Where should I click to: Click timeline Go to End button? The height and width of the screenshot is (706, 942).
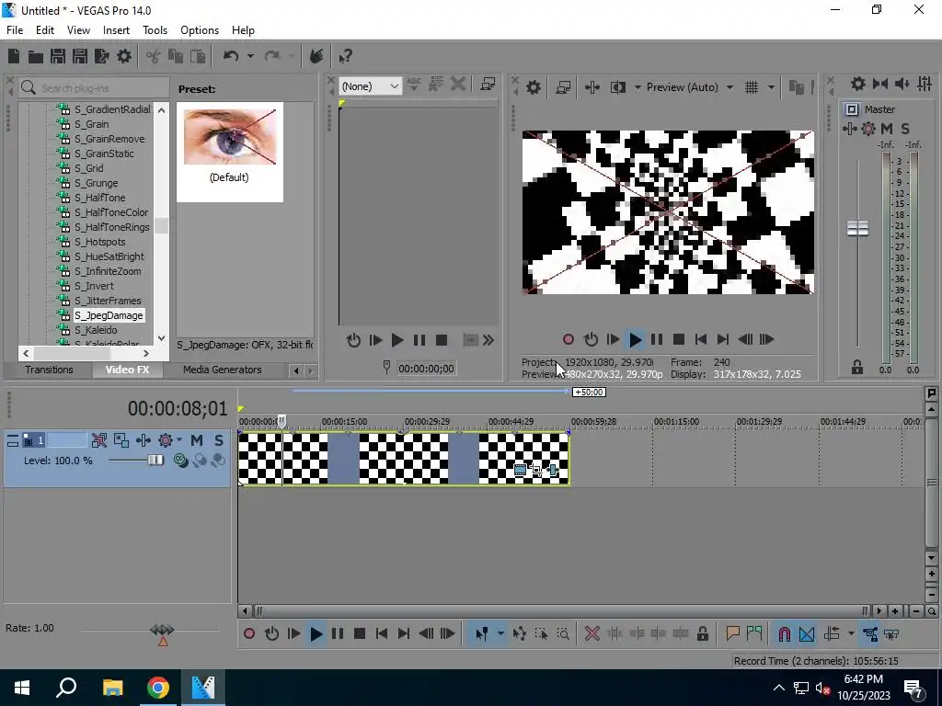404,634
